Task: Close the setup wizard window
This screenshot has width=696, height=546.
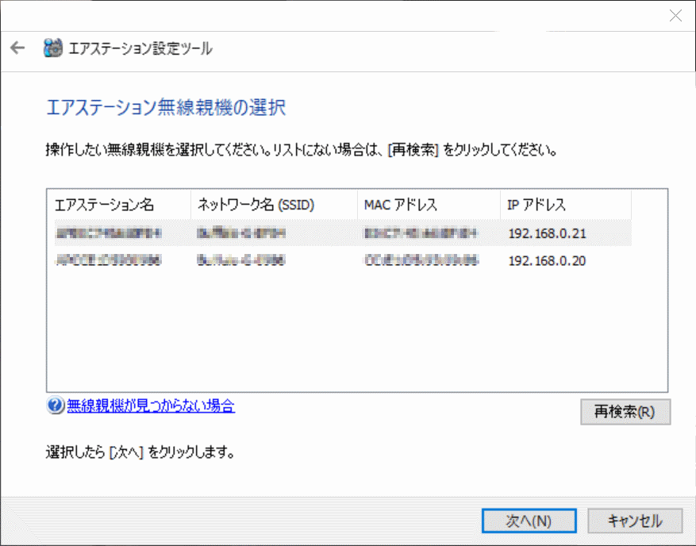Action: [675, 15]
